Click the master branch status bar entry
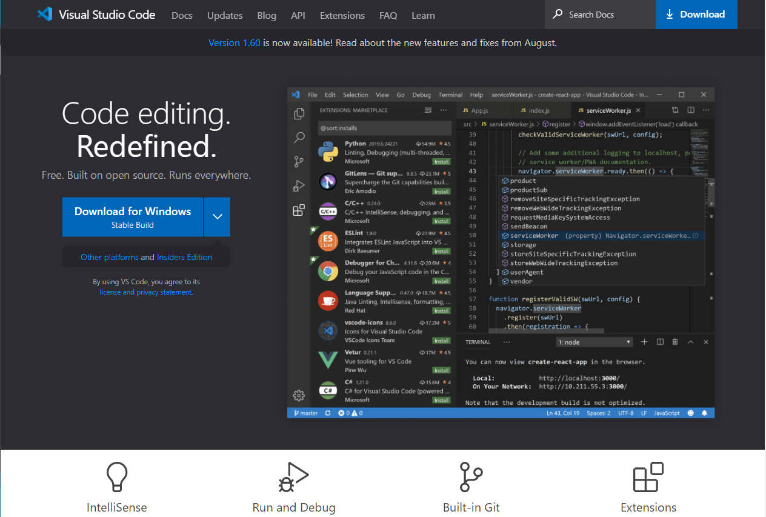The image size is (766, 517). (x=306, y=413)
